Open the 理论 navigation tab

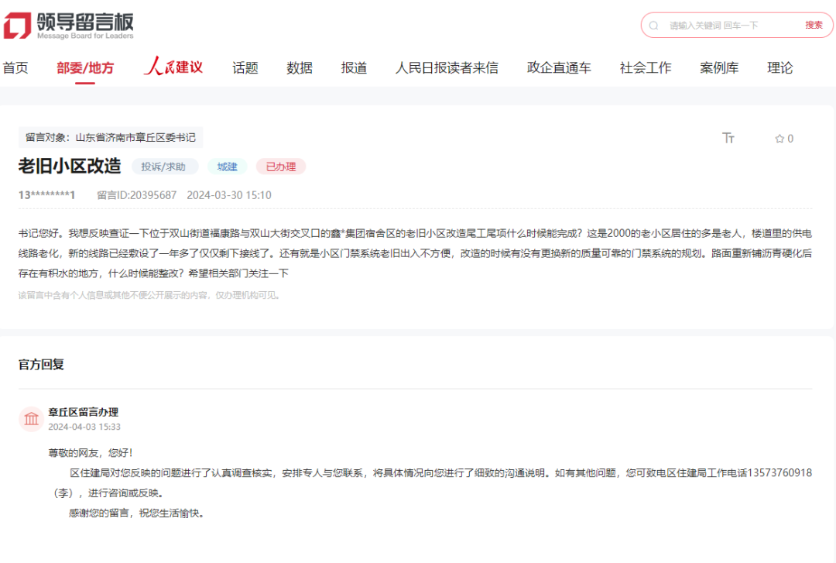(x=780, y=68)
